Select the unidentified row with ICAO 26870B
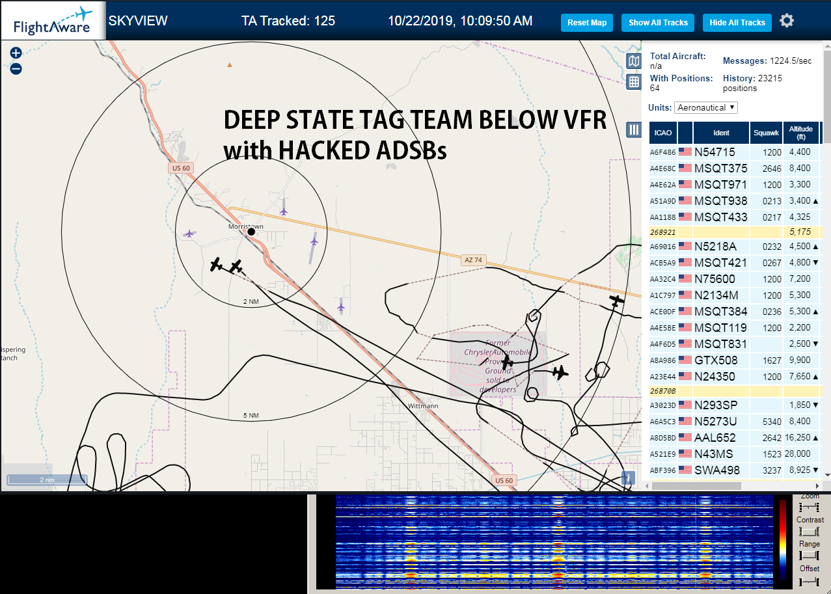The image size is (831, 594). (x=735, y=391)
